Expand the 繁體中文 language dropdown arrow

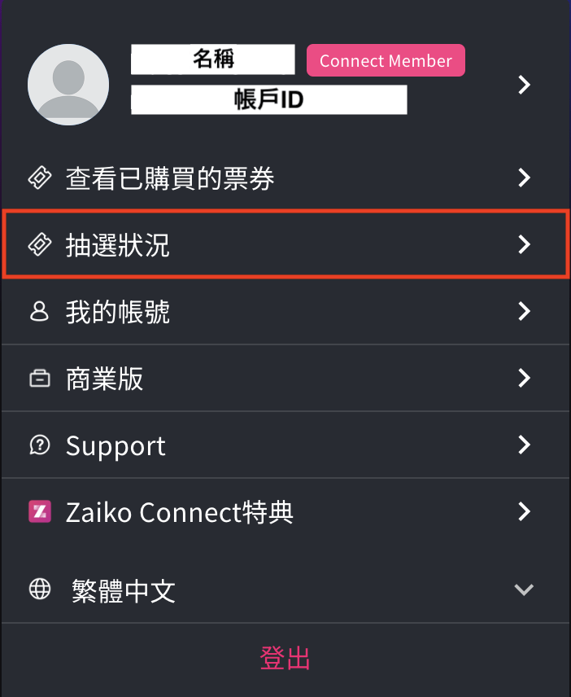[524, 590]
